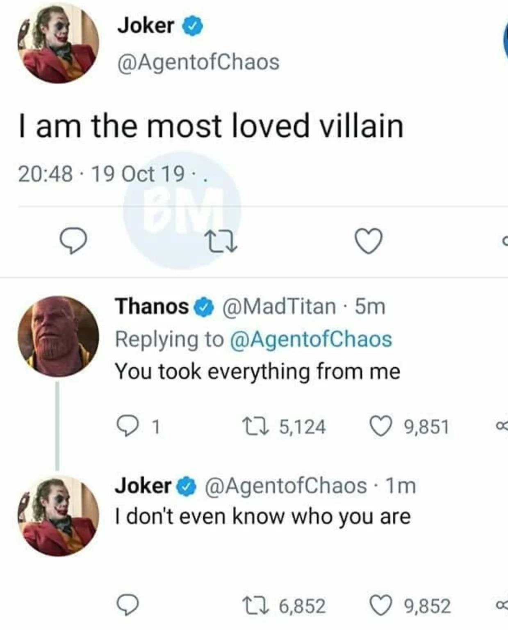The height and width of the screenshot is (639, 508).
Task: Like Joker's reply with 9,852 likes
Action: click(380, 605)
